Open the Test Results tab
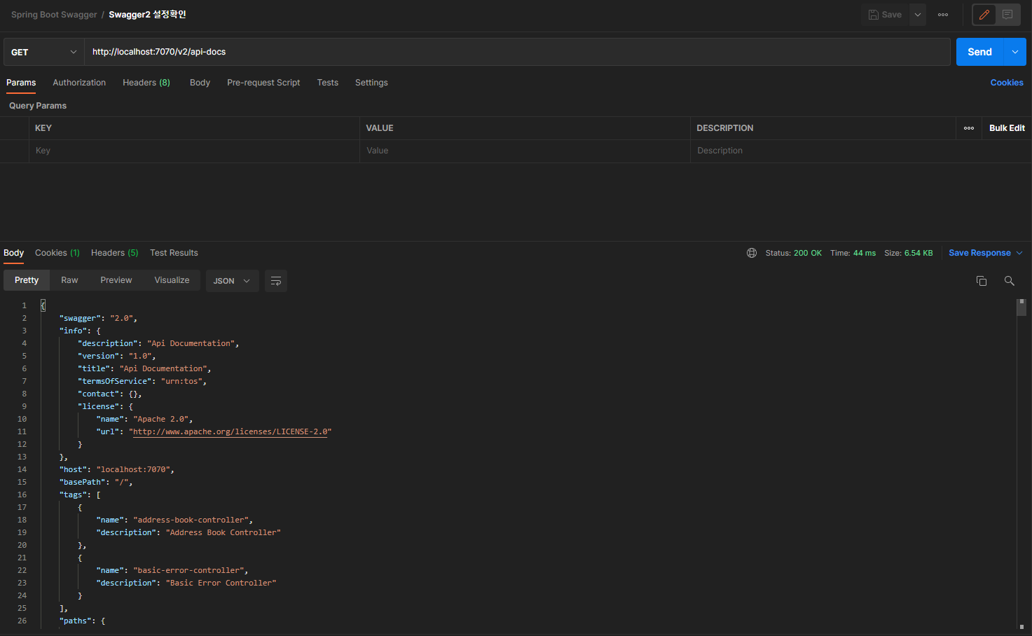This screenshot has width=1032, height=636. coord(174,253)
